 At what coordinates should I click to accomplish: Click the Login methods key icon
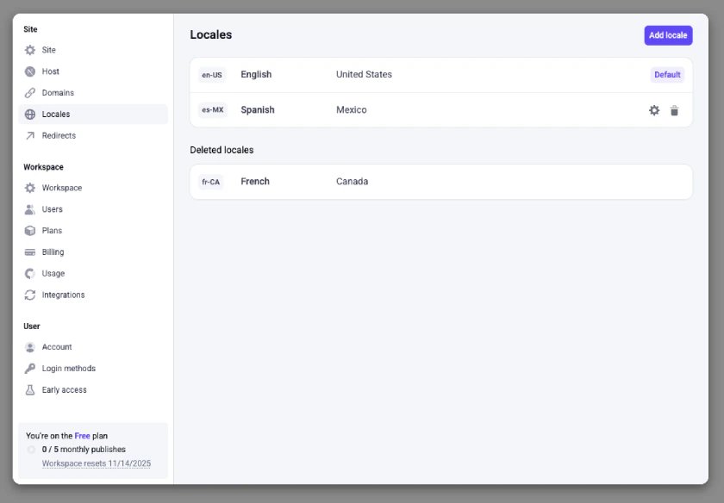point(28,368)
